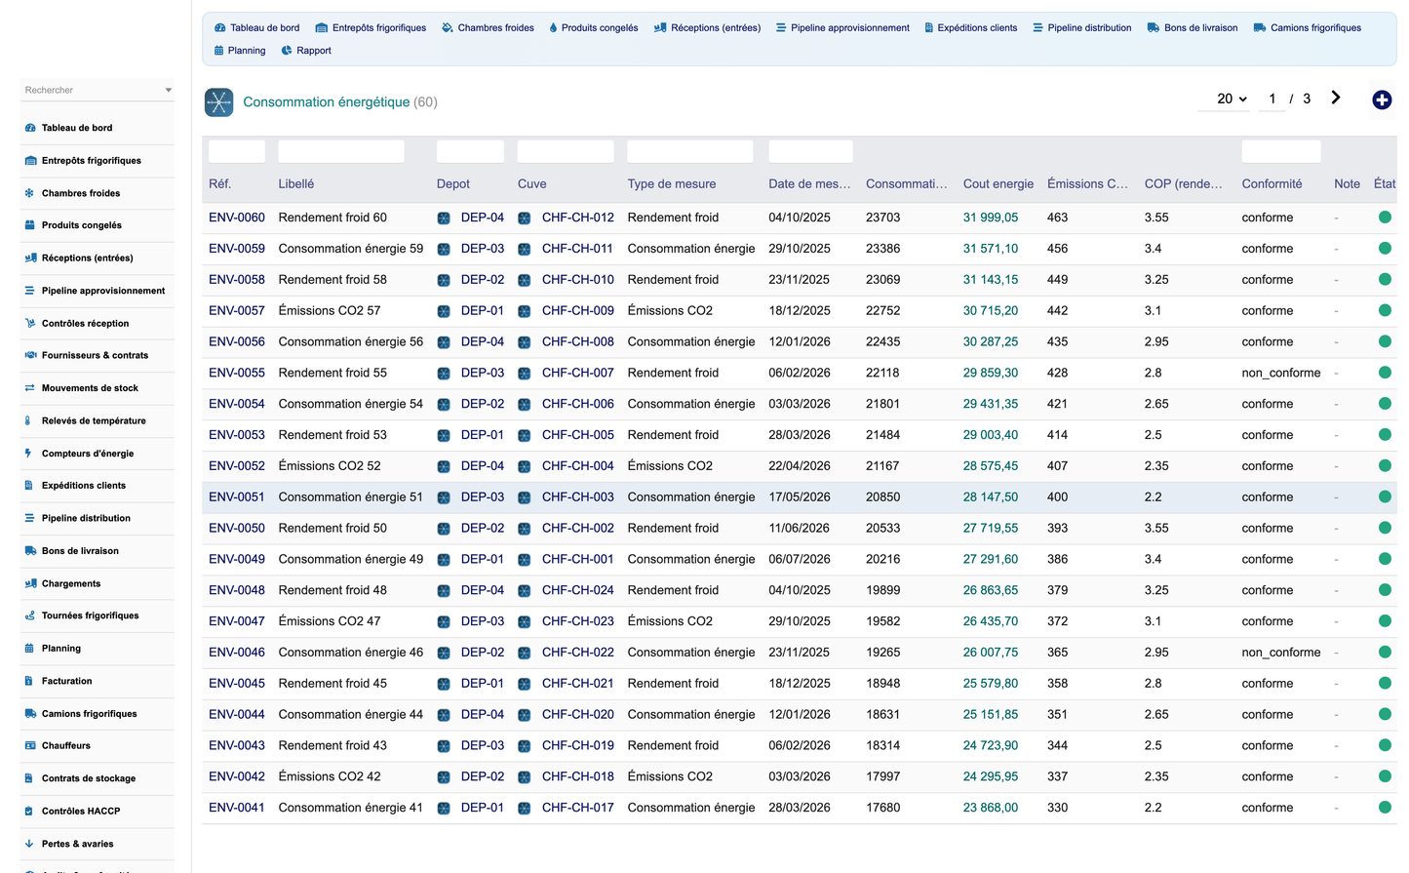1409x873 pixels.
Task: Click Camions frigorifiques truck icon in top nav
Action: [1260, 28]
